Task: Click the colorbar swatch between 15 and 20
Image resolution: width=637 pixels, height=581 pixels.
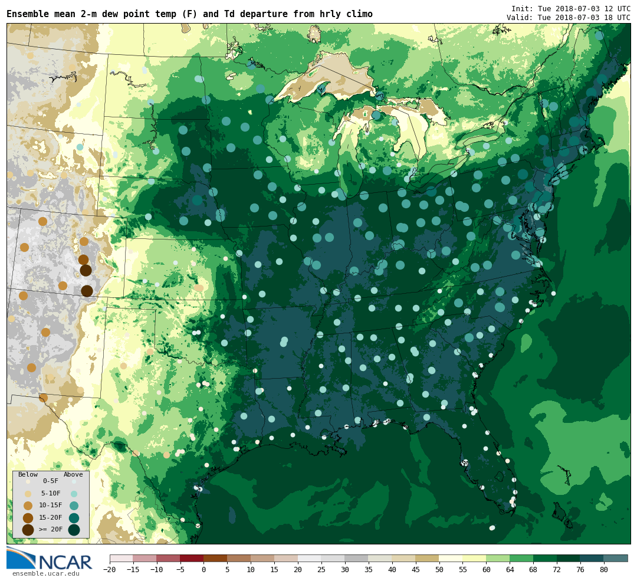Action: (x=286, y=558)
